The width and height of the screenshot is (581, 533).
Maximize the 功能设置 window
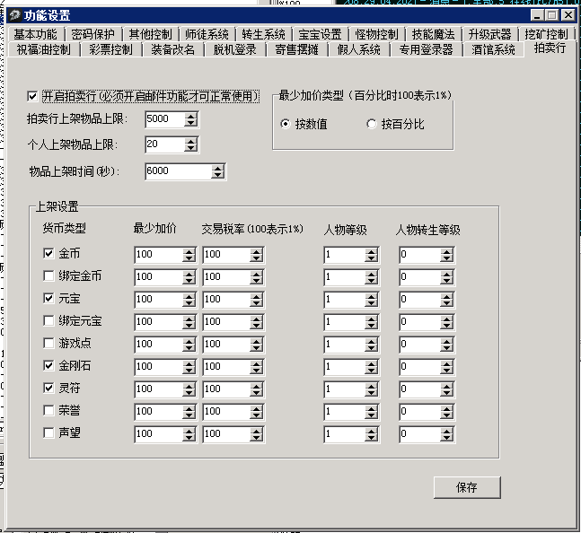[552, 15]
